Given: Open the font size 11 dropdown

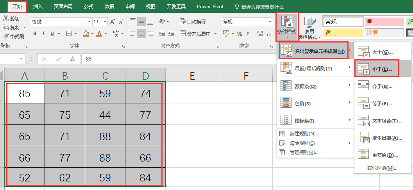Looking at the screenshot, I should tap(105, 22).
